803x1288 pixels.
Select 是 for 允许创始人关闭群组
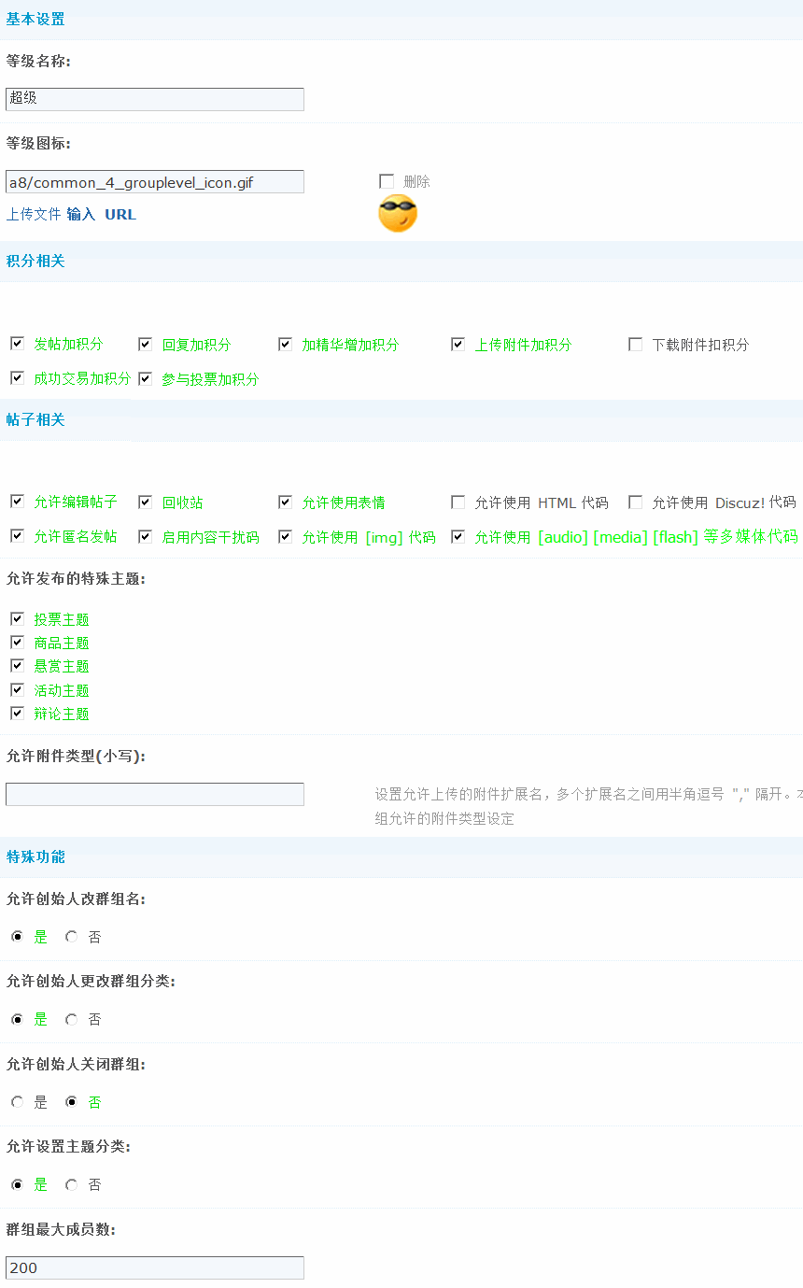tap(16, 1101)
